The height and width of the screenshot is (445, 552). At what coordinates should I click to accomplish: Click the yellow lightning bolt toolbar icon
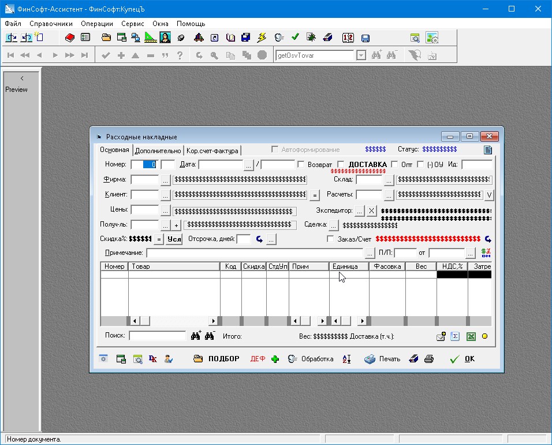pos(262,38)
